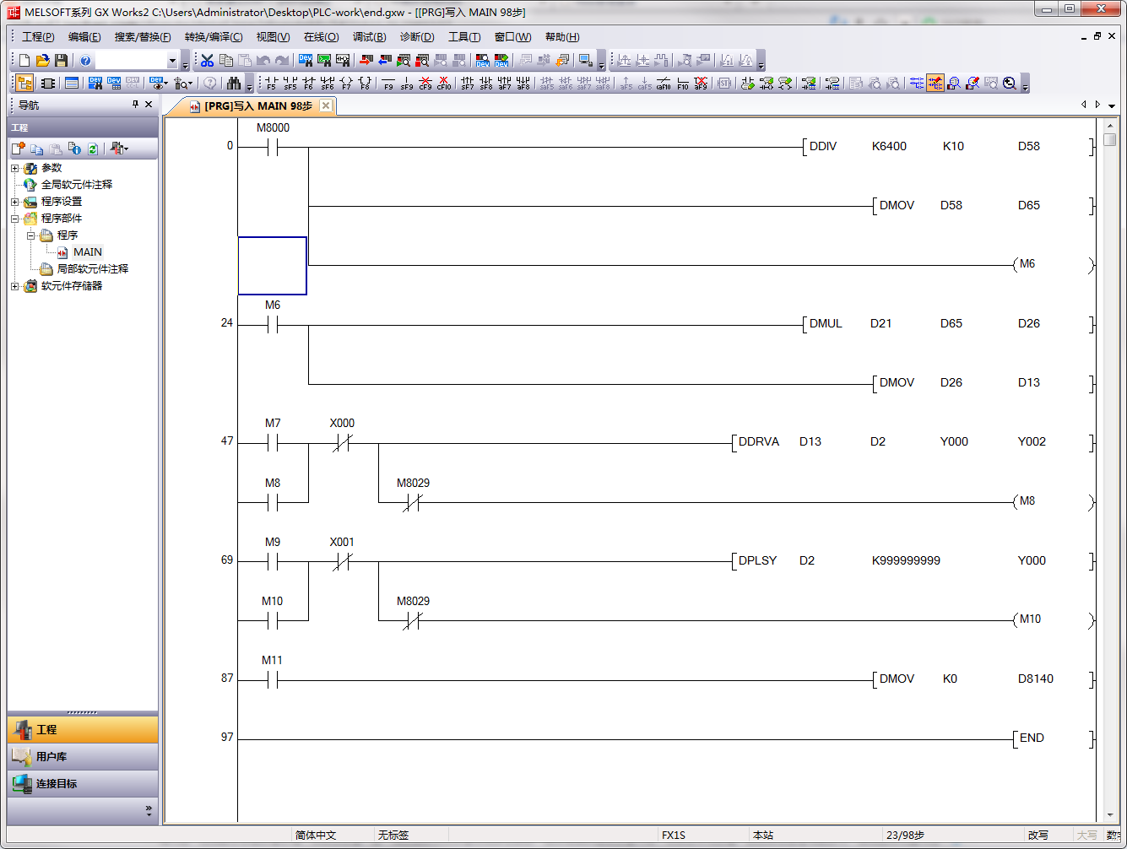The height and width of the screenshot is (849, 1127).
Task: Click the zoom magnifier icon at toolbar end
Action: (x=1010, y=83)
